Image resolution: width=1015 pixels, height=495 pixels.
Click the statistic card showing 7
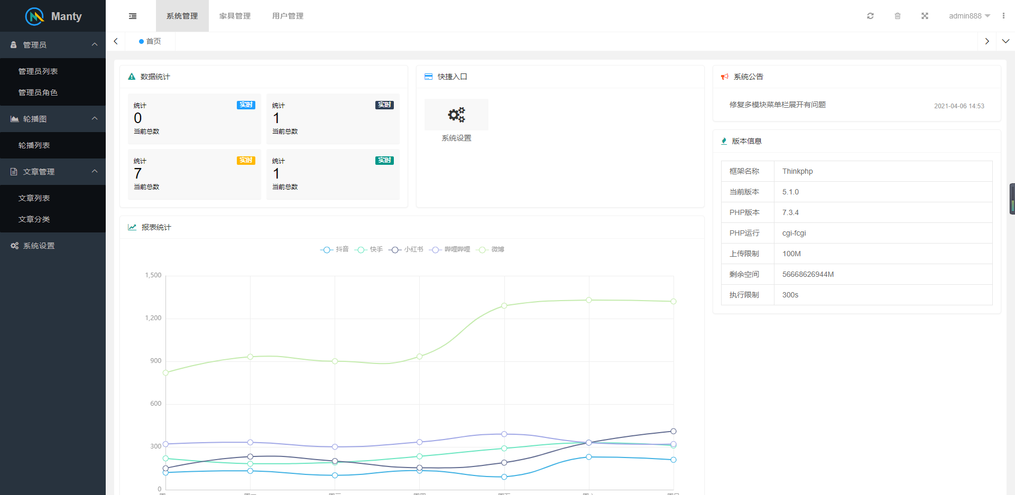click(195, 174)
